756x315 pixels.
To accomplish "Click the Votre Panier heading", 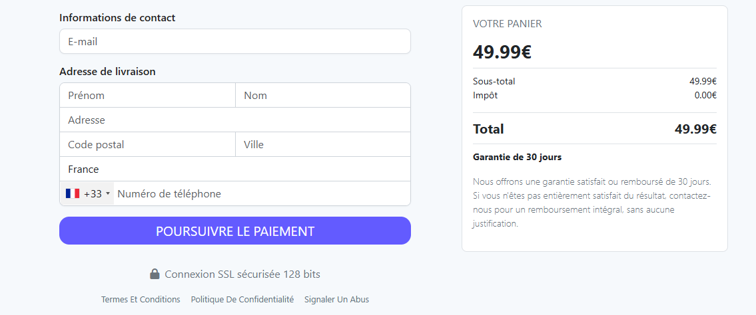I will coord(507,23).
